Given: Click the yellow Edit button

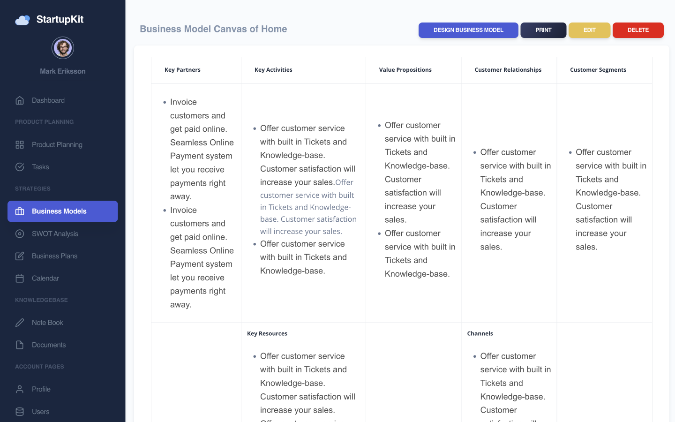Looking at the screenshot, I should point(589,30).
